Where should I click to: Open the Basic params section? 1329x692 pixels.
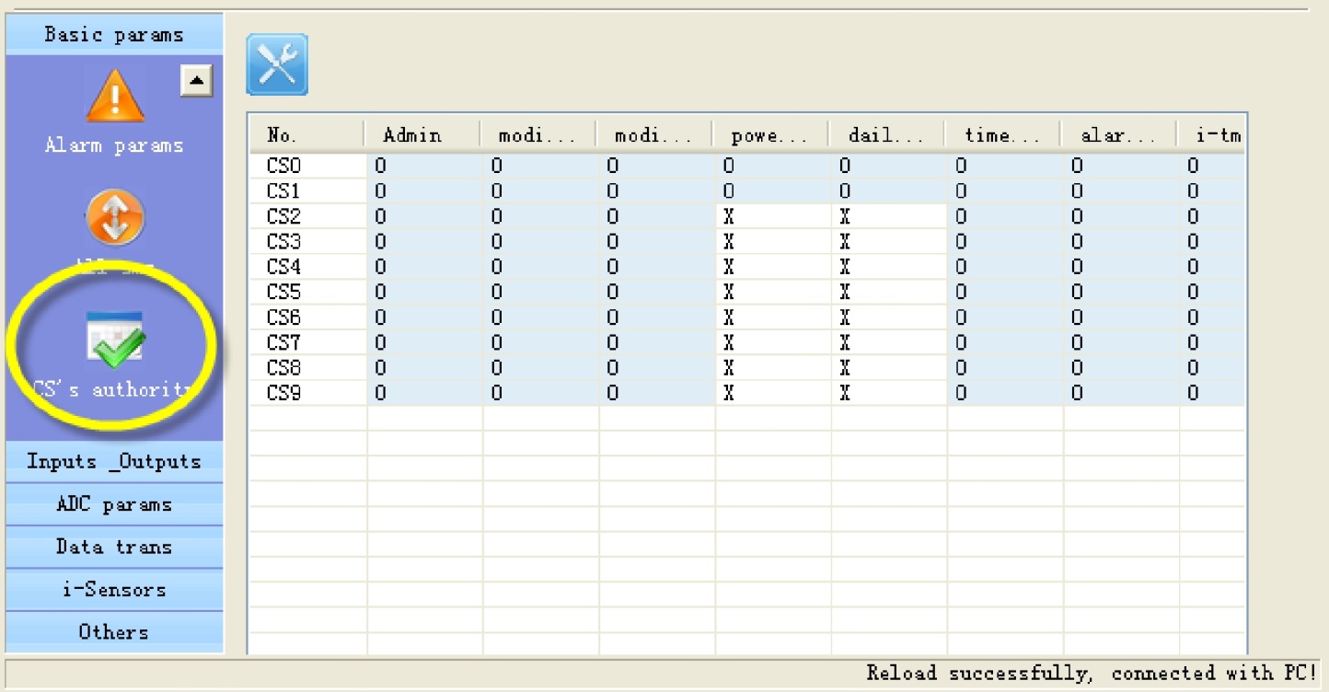pyautogui.click(x=114, y=35)
